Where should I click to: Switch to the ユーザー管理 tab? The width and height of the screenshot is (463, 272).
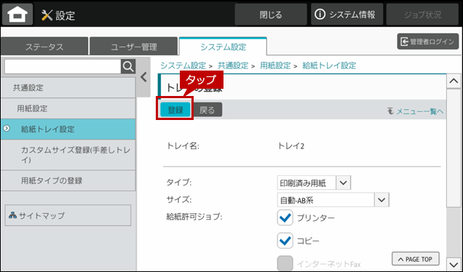(133, 47)
